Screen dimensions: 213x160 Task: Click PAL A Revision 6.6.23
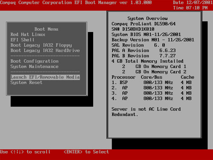pyautogui.click(x=144, y=50)
